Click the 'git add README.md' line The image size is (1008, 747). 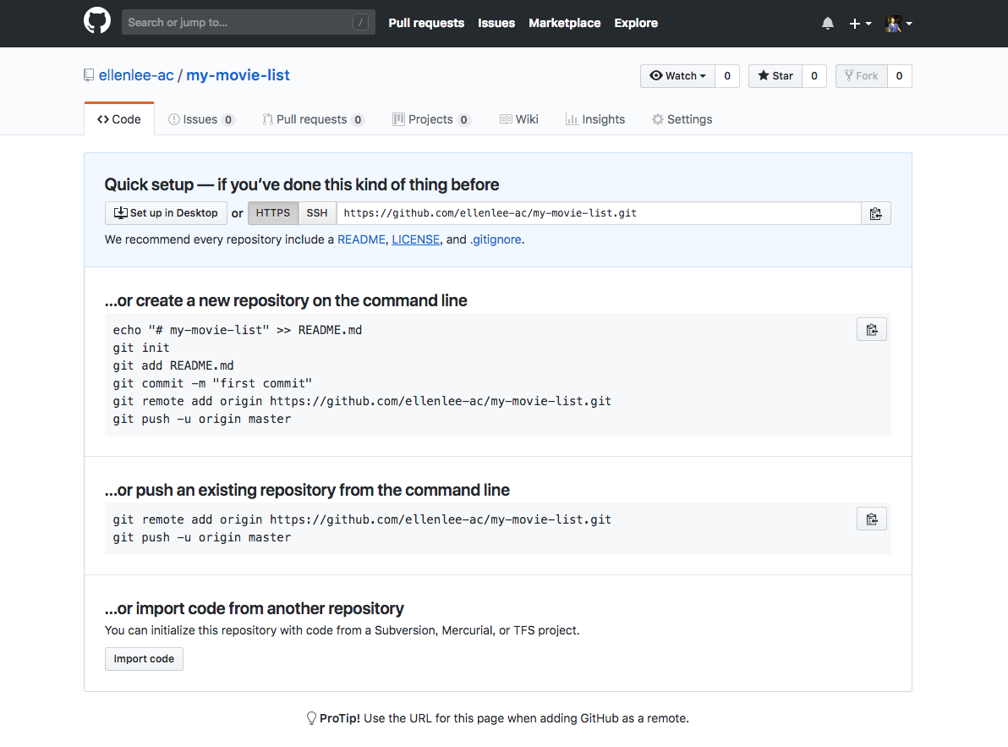[x=173, y=365]
